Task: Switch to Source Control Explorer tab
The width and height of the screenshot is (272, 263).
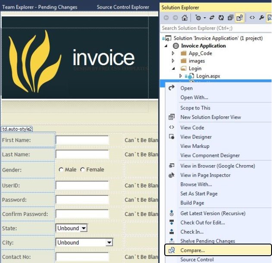Action: [x=123, y=7]
